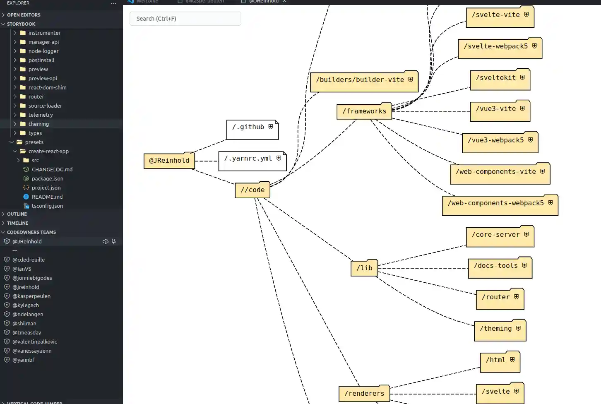The height and width of the screenshot is (404, 601).
Task: Click the download icon on the /sveltekit node
Action: (523, 77)
